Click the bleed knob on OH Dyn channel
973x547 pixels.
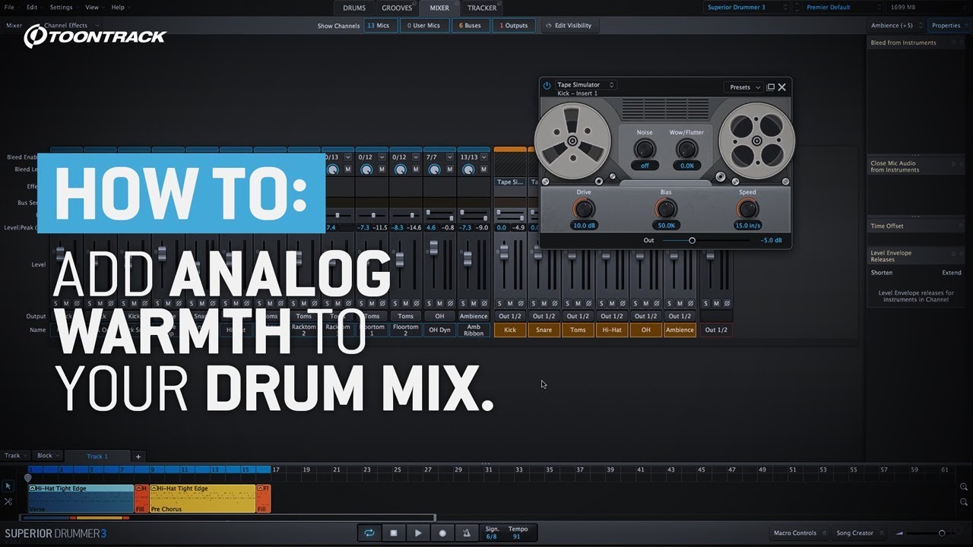pyautogui.click(x=434, y=169)
